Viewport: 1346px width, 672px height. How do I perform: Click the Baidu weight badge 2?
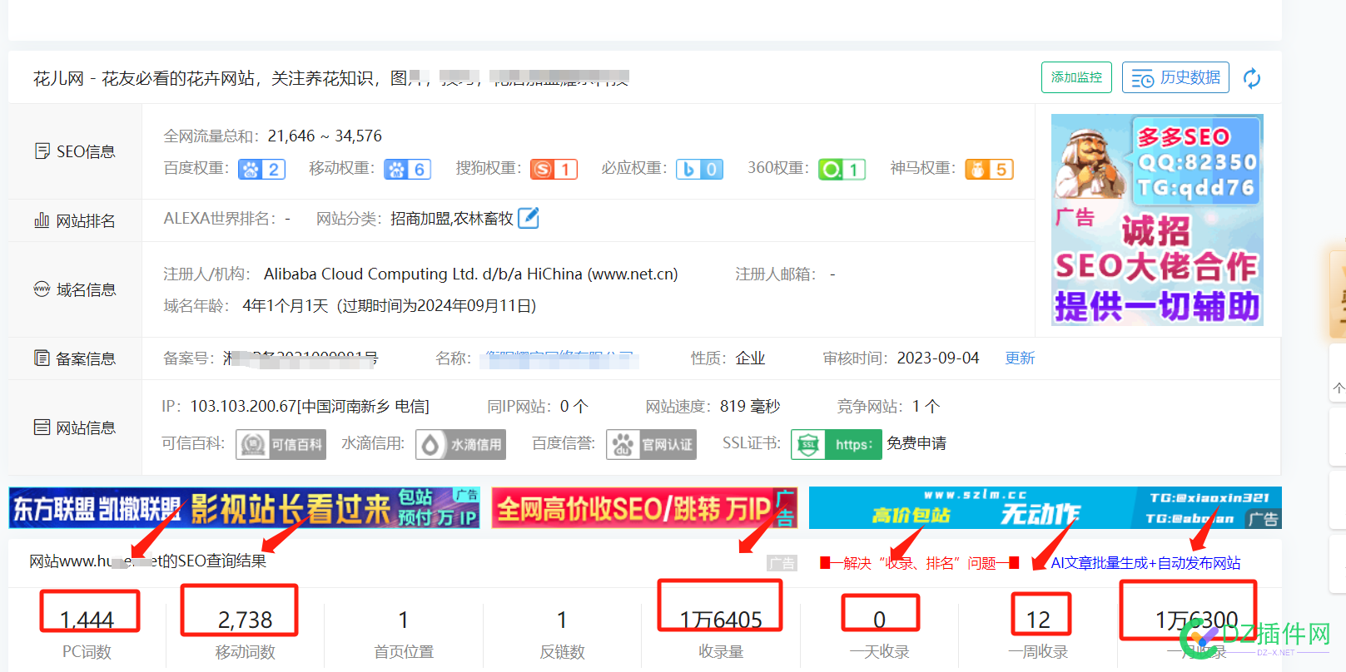click(x=262, y=170)
